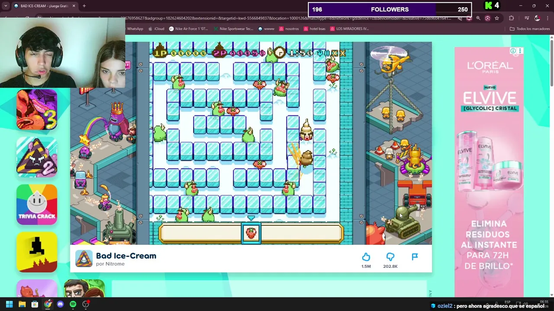Open the browser extensions puzzle icon

(x=512, y=18)
